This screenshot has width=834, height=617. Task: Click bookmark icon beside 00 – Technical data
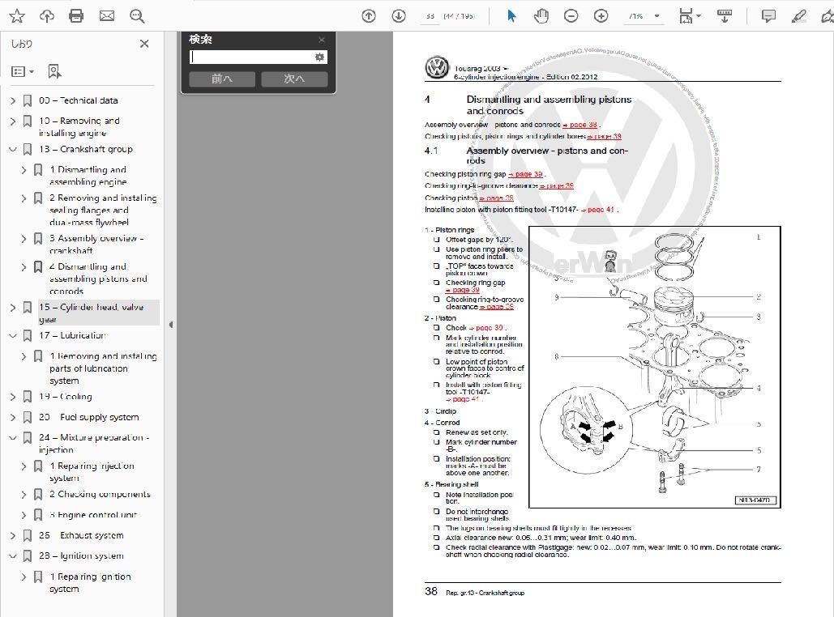click(27, 100)
